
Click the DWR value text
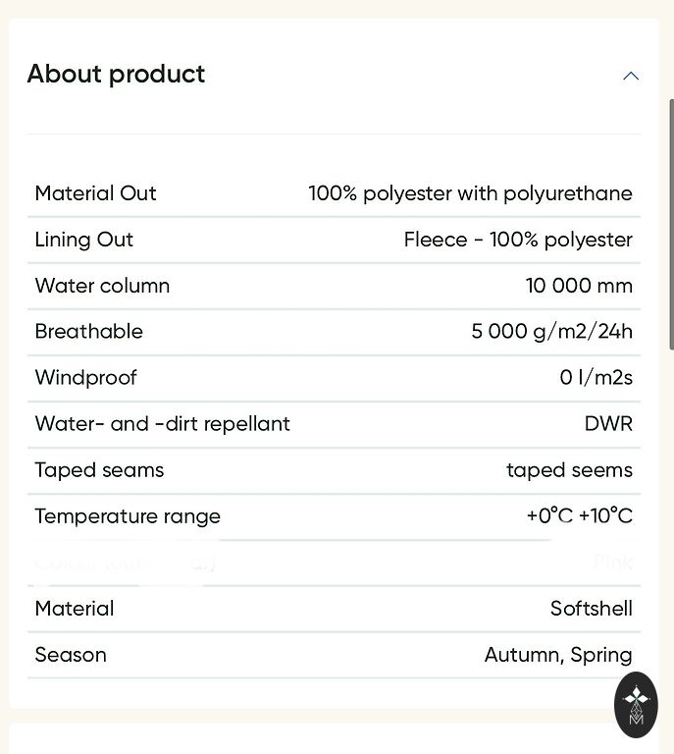608,424
